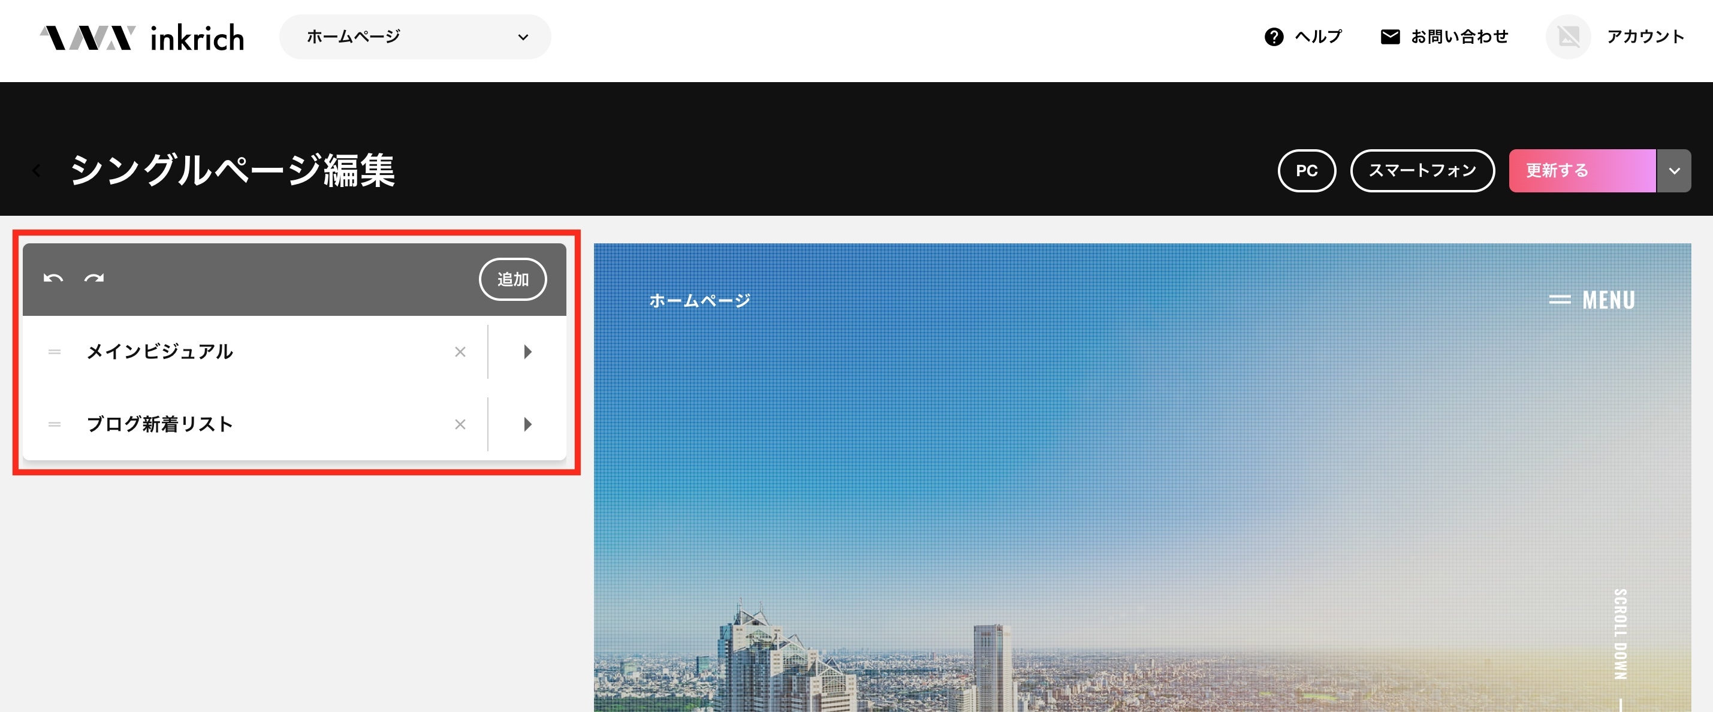Expand the ブログ新着リスト settings arrow

[527, 424]
